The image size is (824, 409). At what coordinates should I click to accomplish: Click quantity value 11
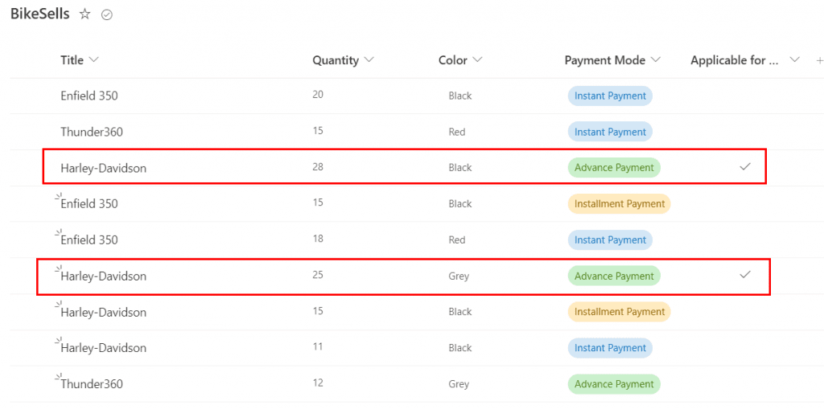point(317,347)
